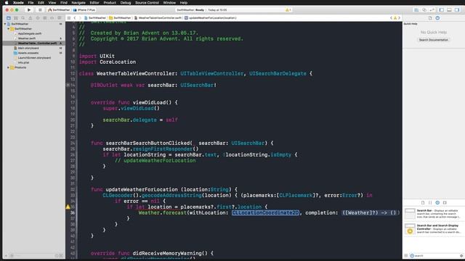The image size is (465, 261).
Task: Open the Editor menu
Action: click(94, 3)
